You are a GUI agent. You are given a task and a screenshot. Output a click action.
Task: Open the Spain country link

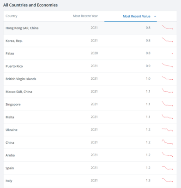click(x=10, y=168)
